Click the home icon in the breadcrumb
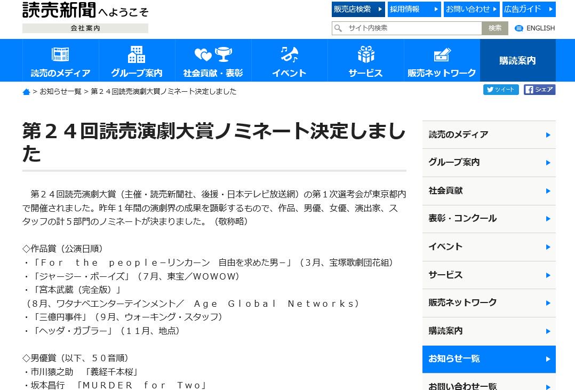Screen dimensions: 575x390 tap(27, 91)
